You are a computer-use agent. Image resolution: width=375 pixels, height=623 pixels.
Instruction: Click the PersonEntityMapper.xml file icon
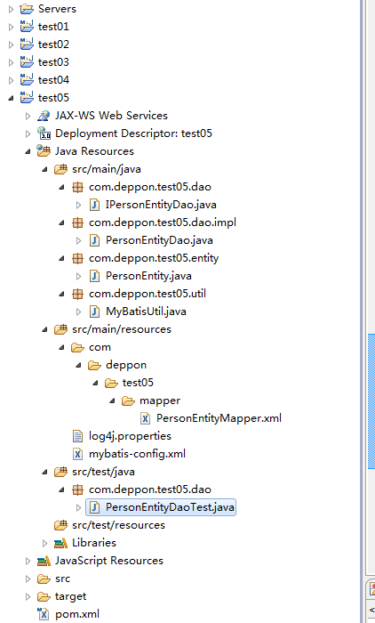point(145,418)
